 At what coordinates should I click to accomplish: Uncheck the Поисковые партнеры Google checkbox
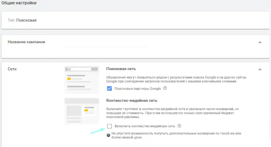[109, 89]
